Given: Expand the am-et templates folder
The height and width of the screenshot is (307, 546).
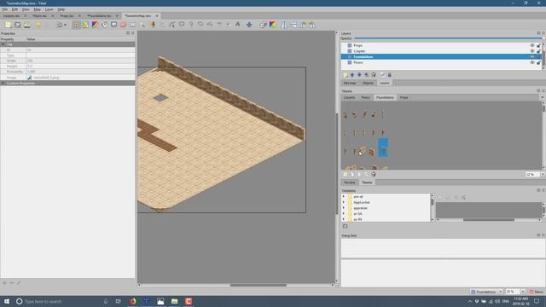Looking at the screenshot, I should pyautogui.click(x=344, y=197).
